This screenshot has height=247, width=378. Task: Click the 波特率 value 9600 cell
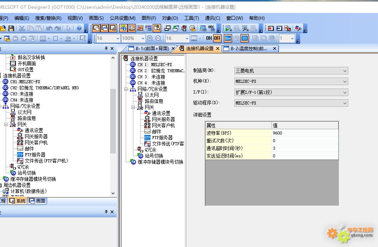pos(305,133)
